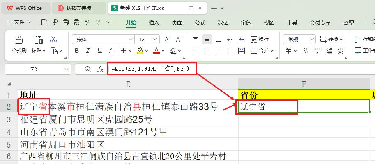
Task: Decrease font size with A- icon
Action: coord(179,39)
